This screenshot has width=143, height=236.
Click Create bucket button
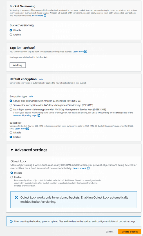[x=130, y=232]
